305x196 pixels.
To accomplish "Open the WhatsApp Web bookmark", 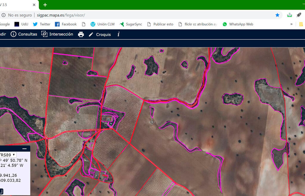I will [238, 24].
